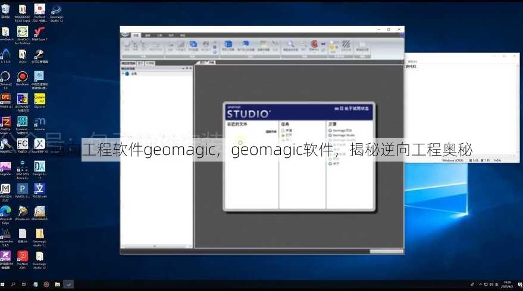The image size is (523, 291).
Task: Open Microsoft Edge desktop shortcut
Action: point(5,215)
